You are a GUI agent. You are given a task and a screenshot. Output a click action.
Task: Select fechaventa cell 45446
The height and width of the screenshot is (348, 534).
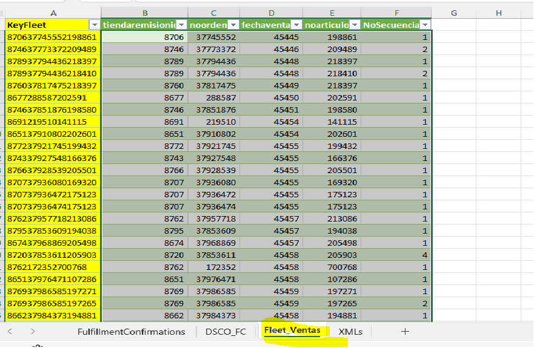[x=271, y=50]
